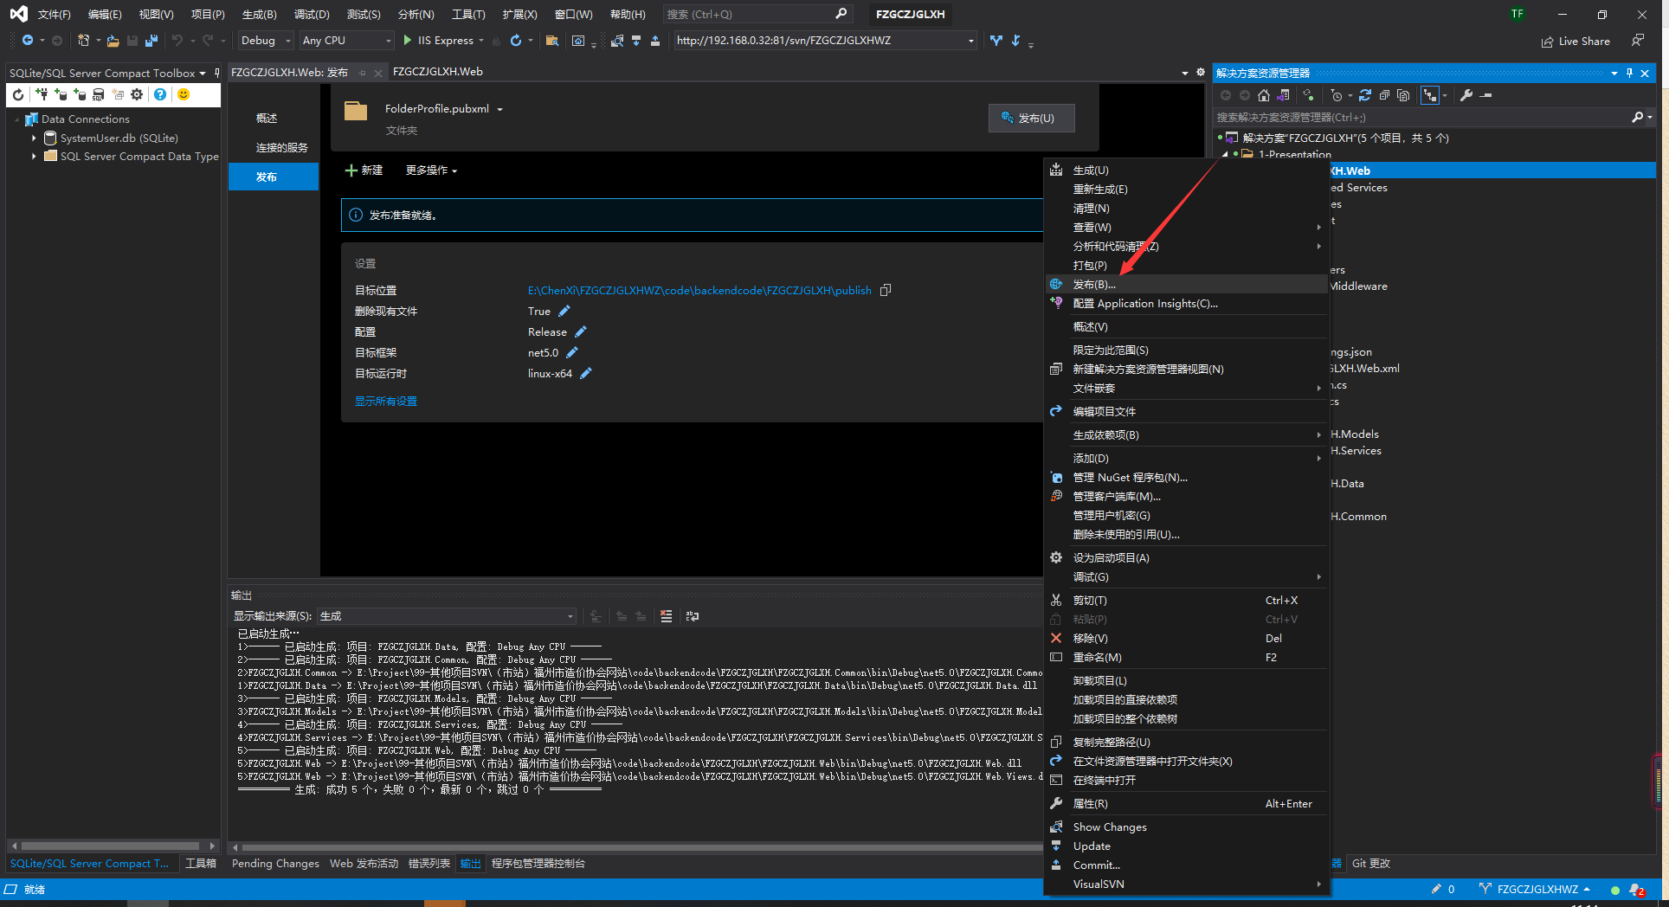The image size is (1669, 907).
Task: Click the Solution Explorer Home icon
Action: click(1264, 95)
